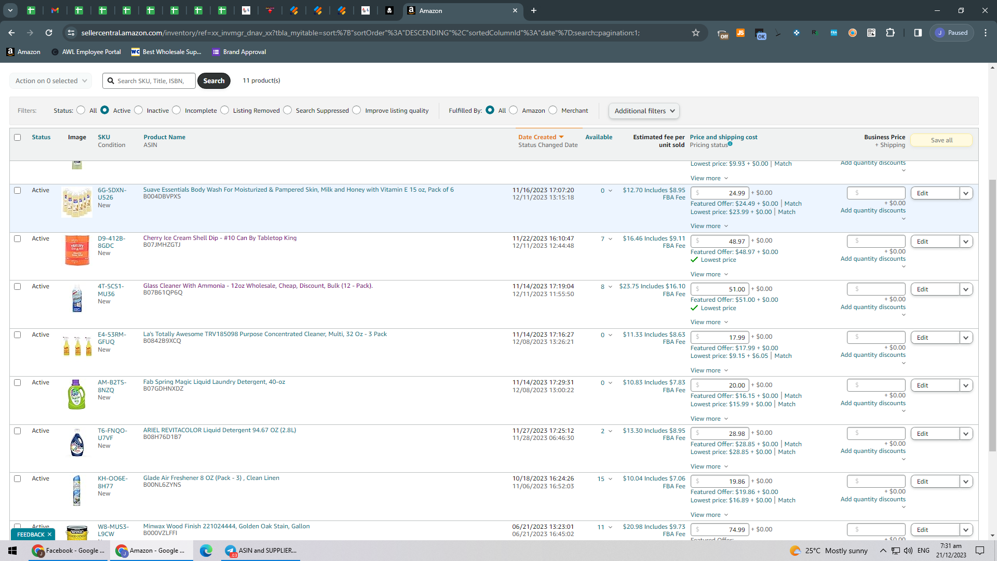The width and height of the screenshot is (997, 561).
Task: Open the Brand Approval bookmark
Action: [x=239, y=52]
